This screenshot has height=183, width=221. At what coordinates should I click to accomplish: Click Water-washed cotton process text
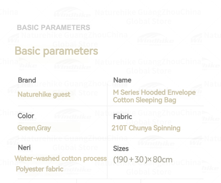pos(61,158)
